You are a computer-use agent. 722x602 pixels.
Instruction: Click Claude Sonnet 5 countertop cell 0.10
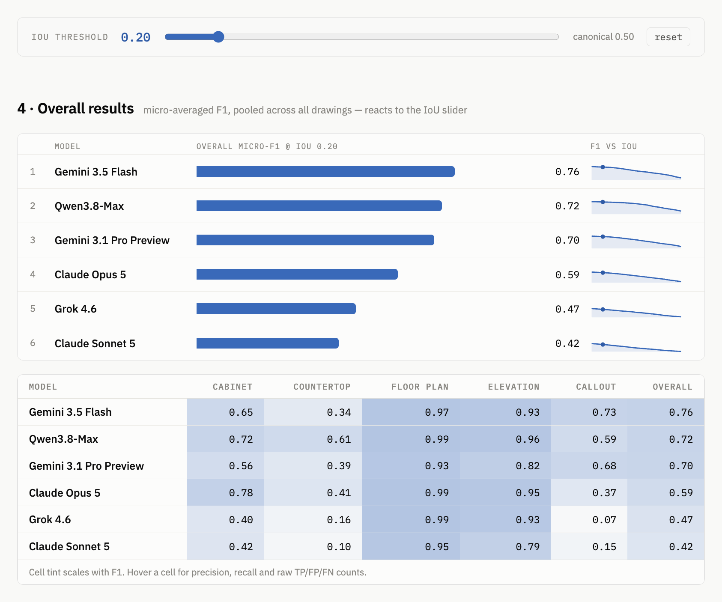pos(313,547)
